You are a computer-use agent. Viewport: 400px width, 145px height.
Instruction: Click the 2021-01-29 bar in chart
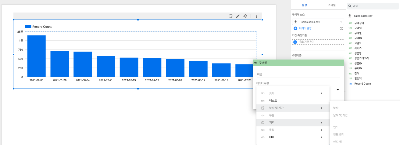click(x=60, y=64)
